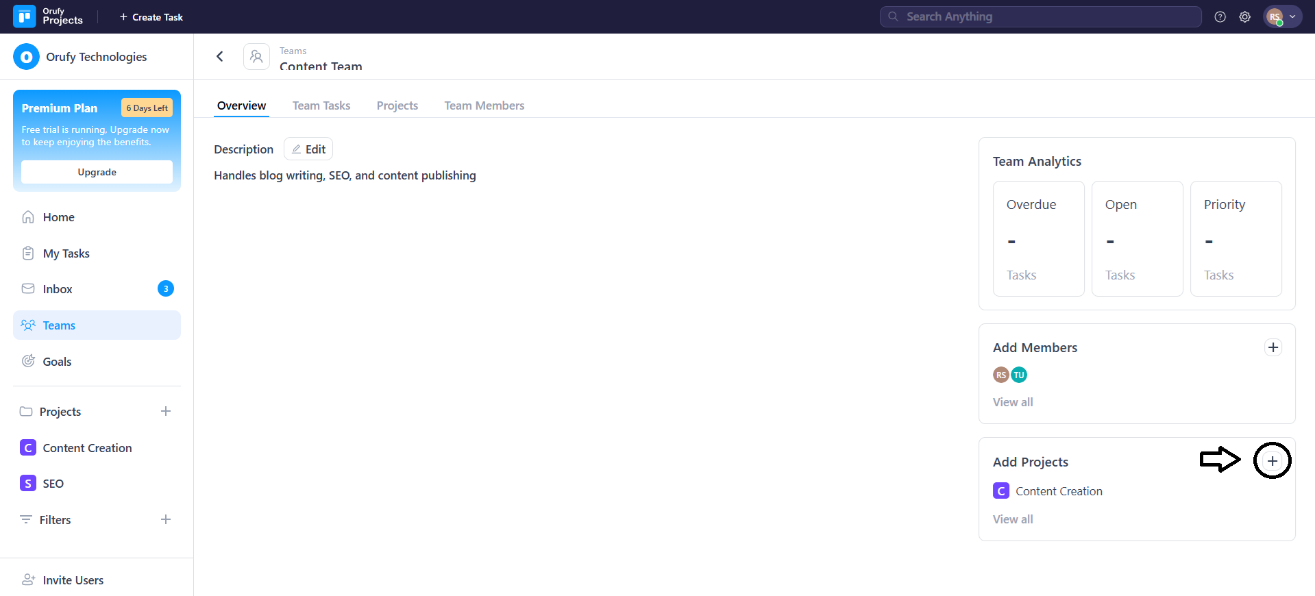Screen dimensions: 1315x596
Task: Click Edit next to Description
Action: tap(308, 149)
